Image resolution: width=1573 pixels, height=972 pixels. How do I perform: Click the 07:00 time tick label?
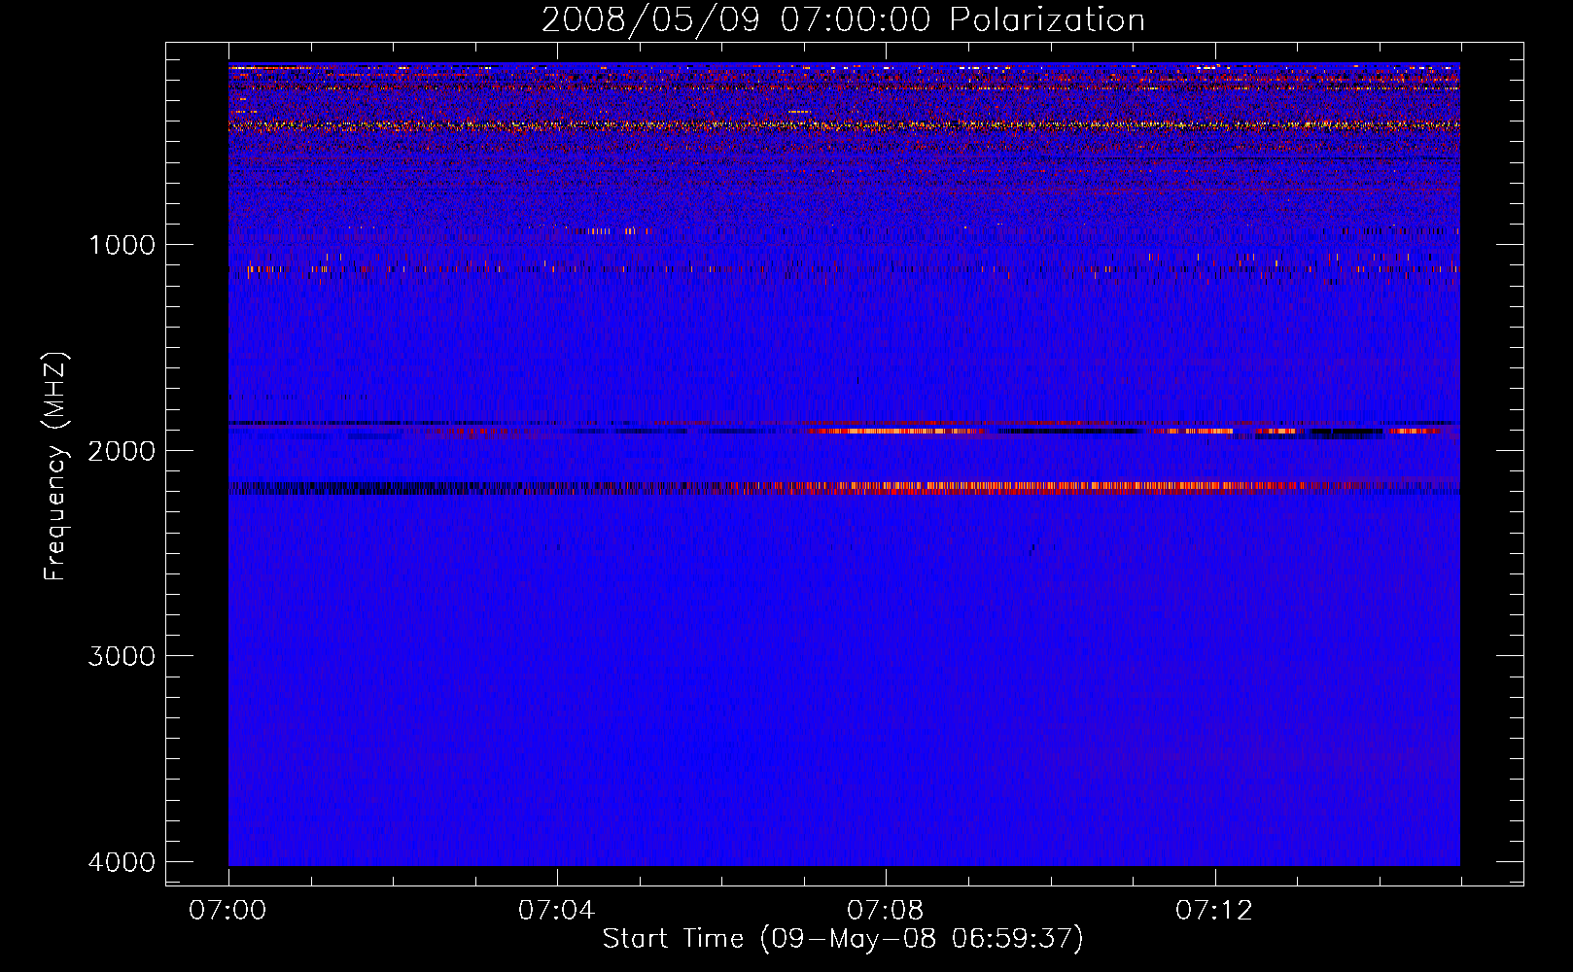coord(228,911)
